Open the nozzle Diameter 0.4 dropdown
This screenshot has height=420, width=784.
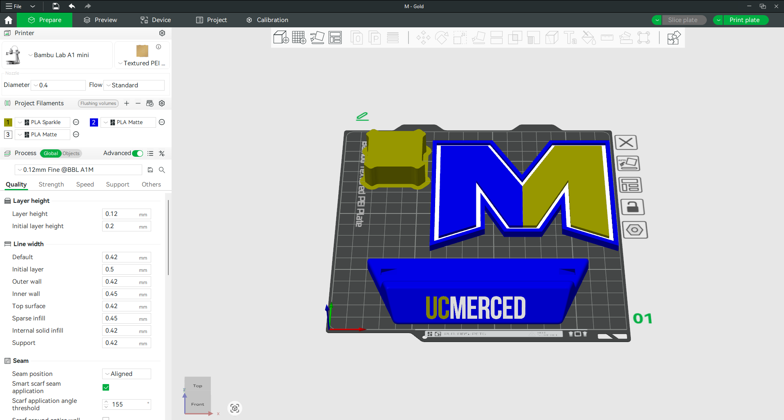click(x=58, y=85)
